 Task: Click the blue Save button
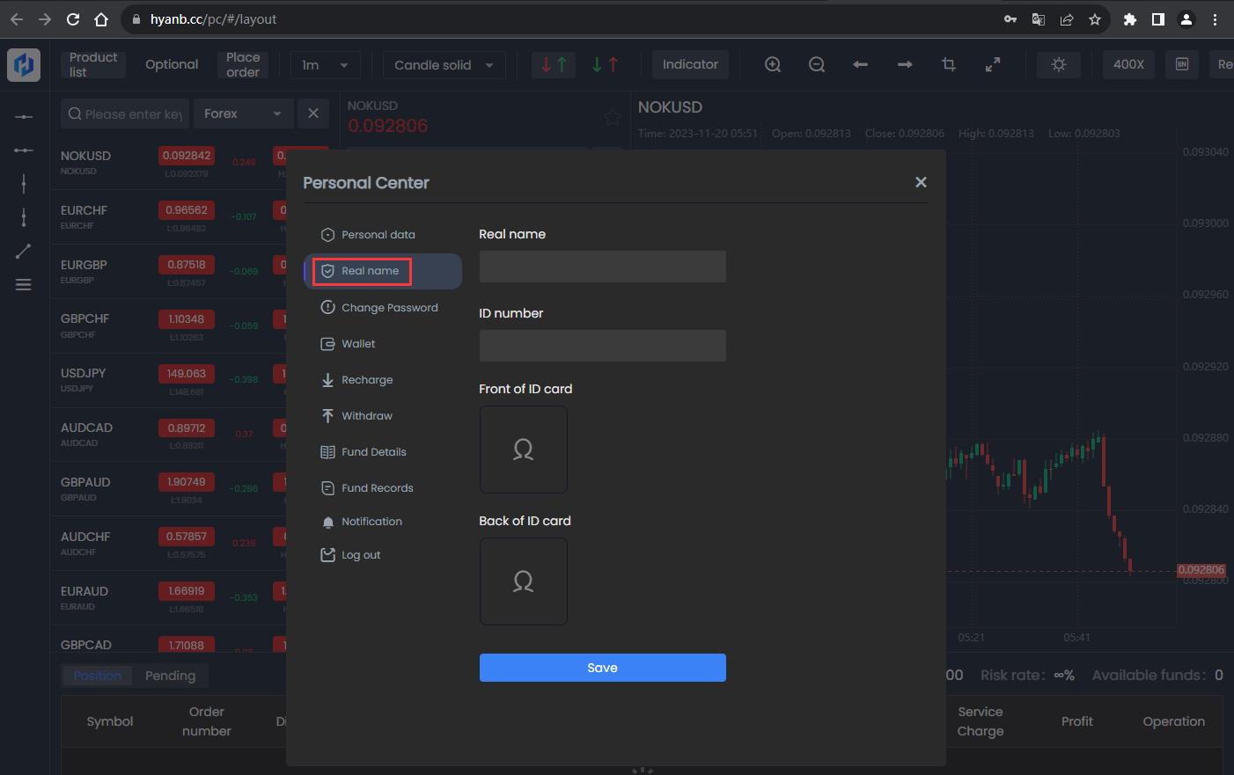tap(602, 668)
